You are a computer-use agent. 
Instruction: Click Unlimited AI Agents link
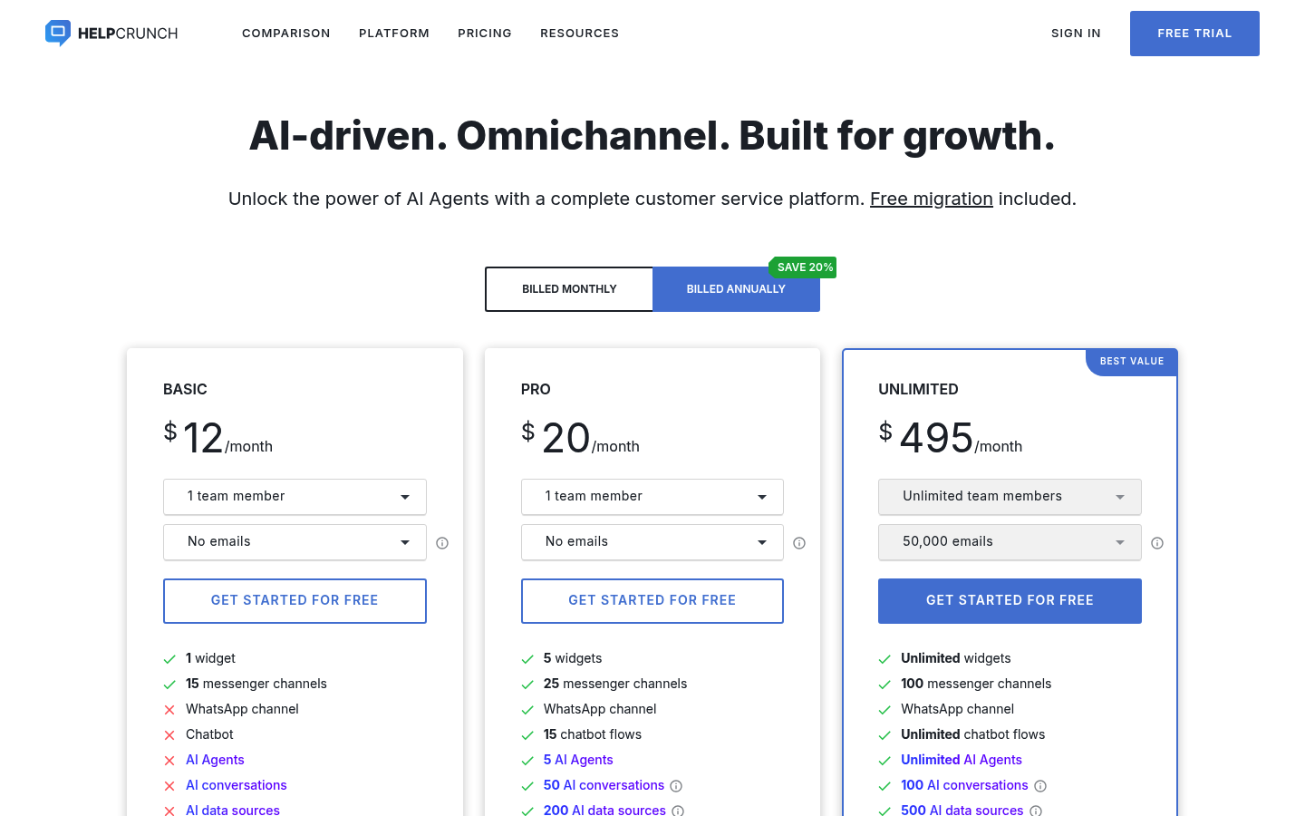pos(962,760)
